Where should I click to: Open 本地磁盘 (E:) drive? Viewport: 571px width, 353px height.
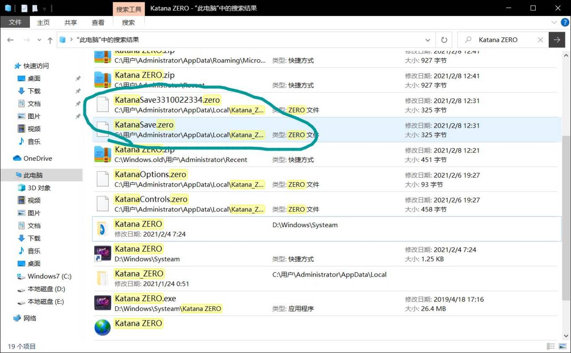click(x=46, y=302)
